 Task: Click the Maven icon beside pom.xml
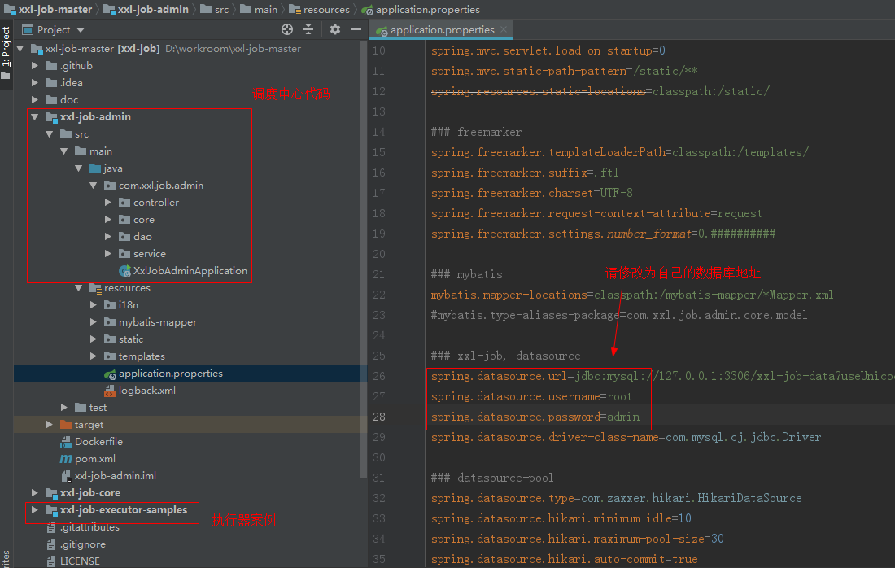66,459
